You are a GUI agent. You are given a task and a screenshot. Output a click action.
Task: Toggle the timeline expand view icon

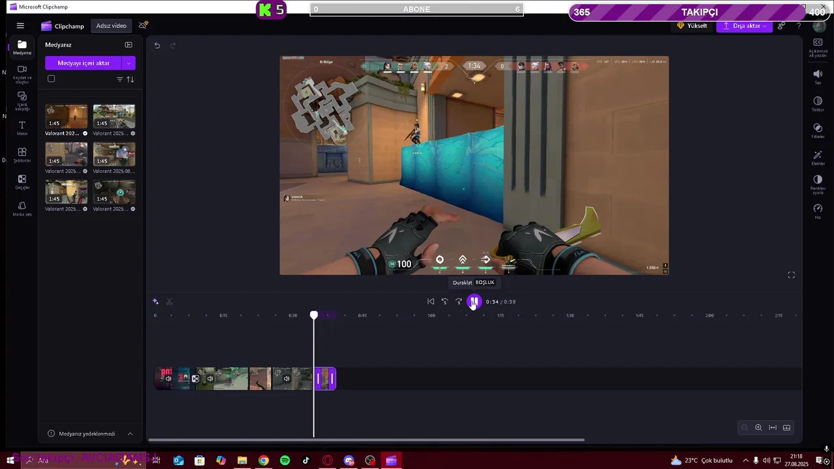click(x=786, y=427)
